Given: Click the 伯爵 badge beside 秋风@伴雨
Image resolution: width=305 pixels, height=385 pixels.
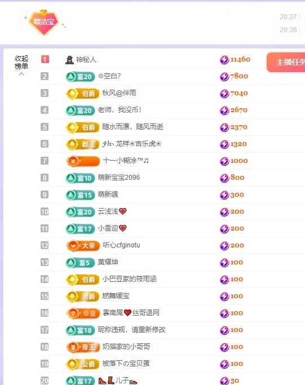Looking at the screenshot, I should [x=82, y=94].
